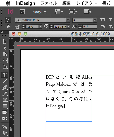The image size is (114, 137).
Task: Select the Scissors tool
Action: [5, 127]
